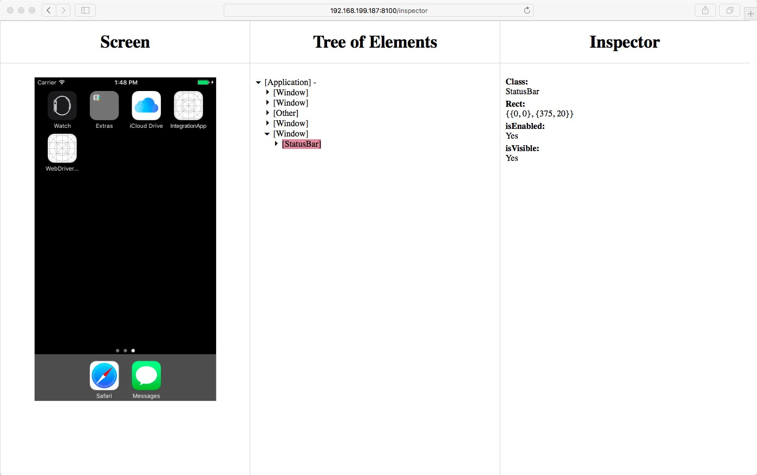Open the WebDriverAgent app icon
This screenshot has width=757, height=475.
point(62,148)
